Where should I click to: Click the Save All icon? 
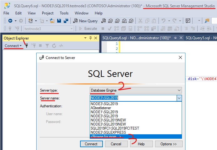tap(66, 21)
